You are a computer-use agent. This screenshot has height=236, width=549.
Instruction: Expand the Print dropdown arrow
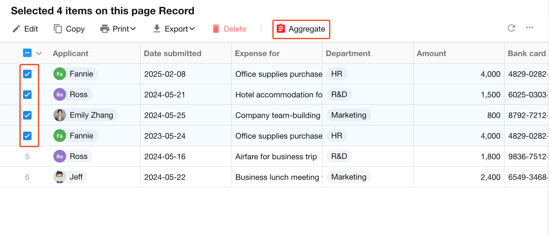133,29
